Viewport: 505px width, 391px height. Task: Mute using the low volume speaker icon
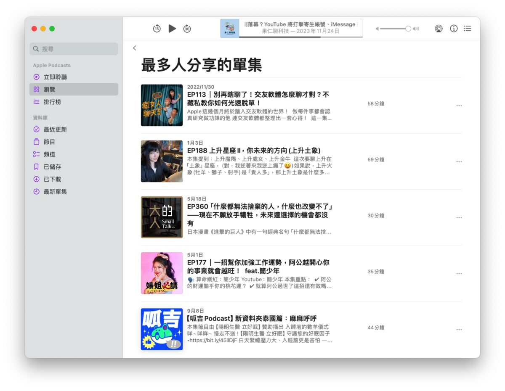(377, 29)
